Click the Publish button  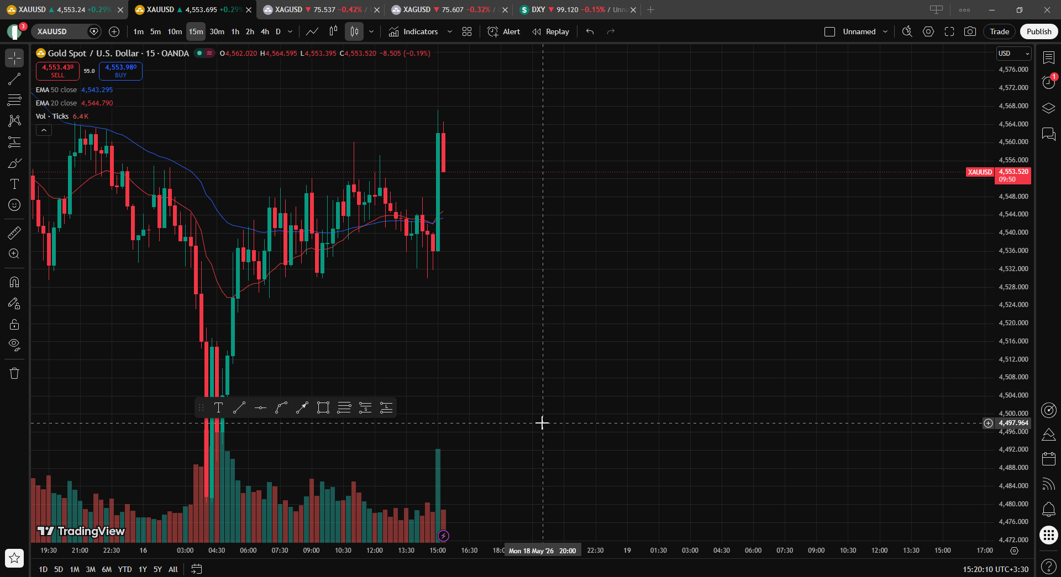pyautogui.click(x=1039, y=31)
